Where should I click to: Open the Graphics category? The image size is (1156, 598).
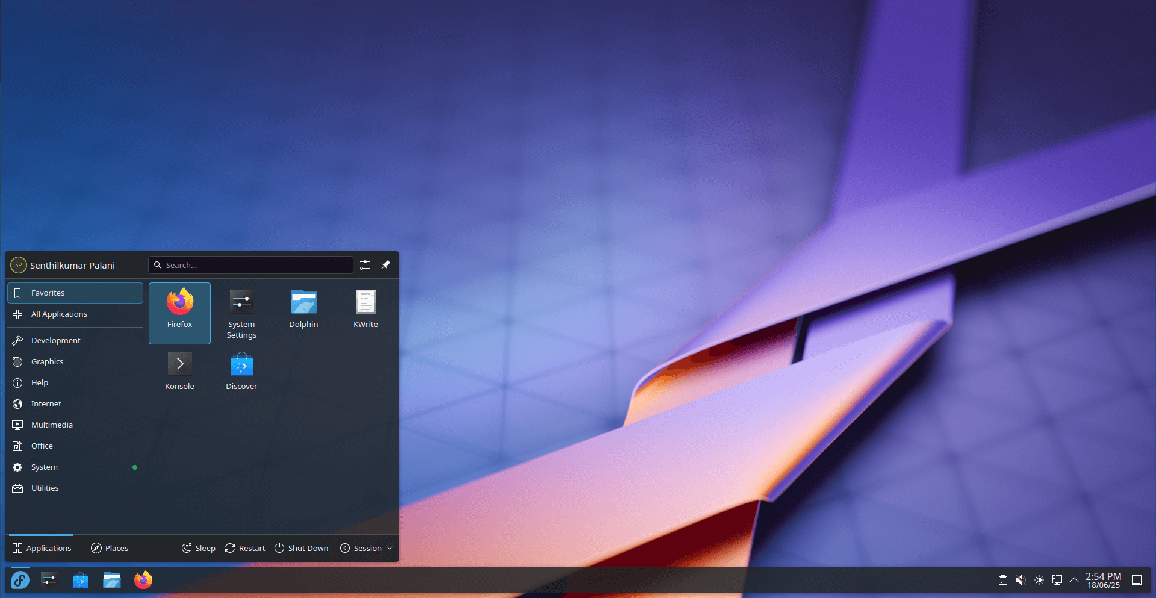[x=75, y=362]
